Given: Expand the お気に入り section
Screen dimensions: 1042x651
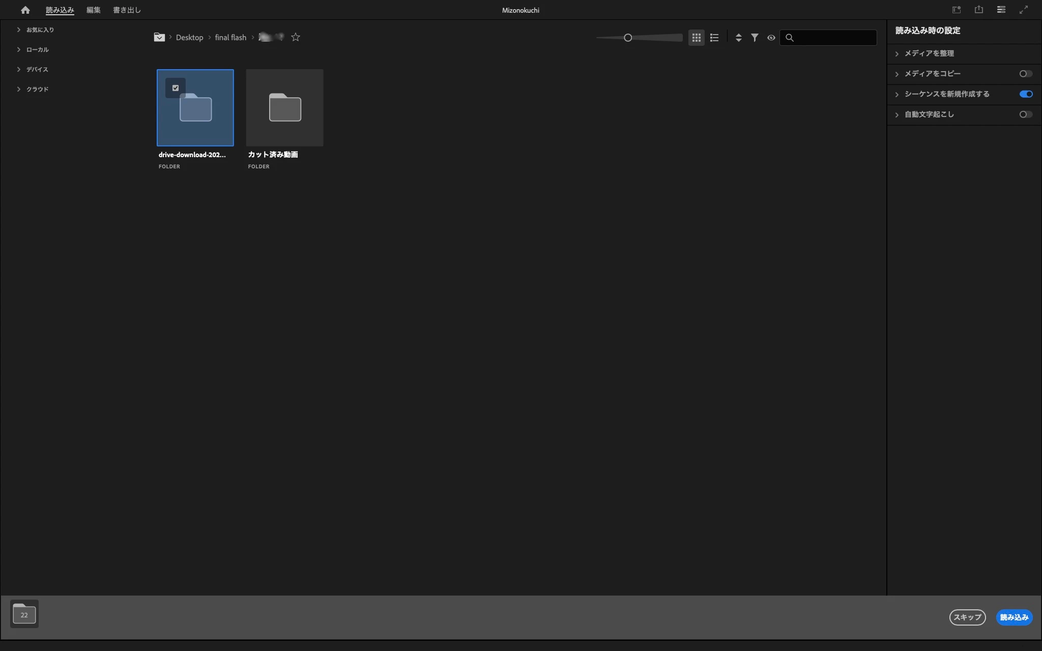Looking at the screenshot, I should [19, 30].
